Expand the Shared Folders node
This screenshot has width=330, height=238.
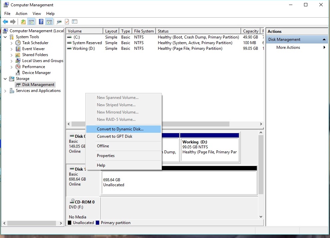click(11, 54)
